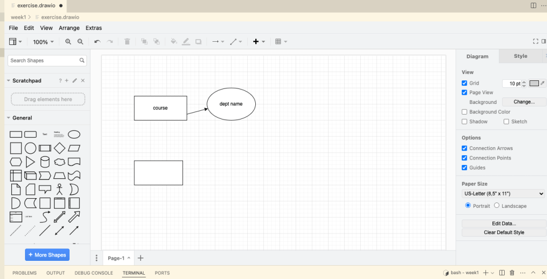
Task: Collapse the General shapes section
Action: click(9, 118)
